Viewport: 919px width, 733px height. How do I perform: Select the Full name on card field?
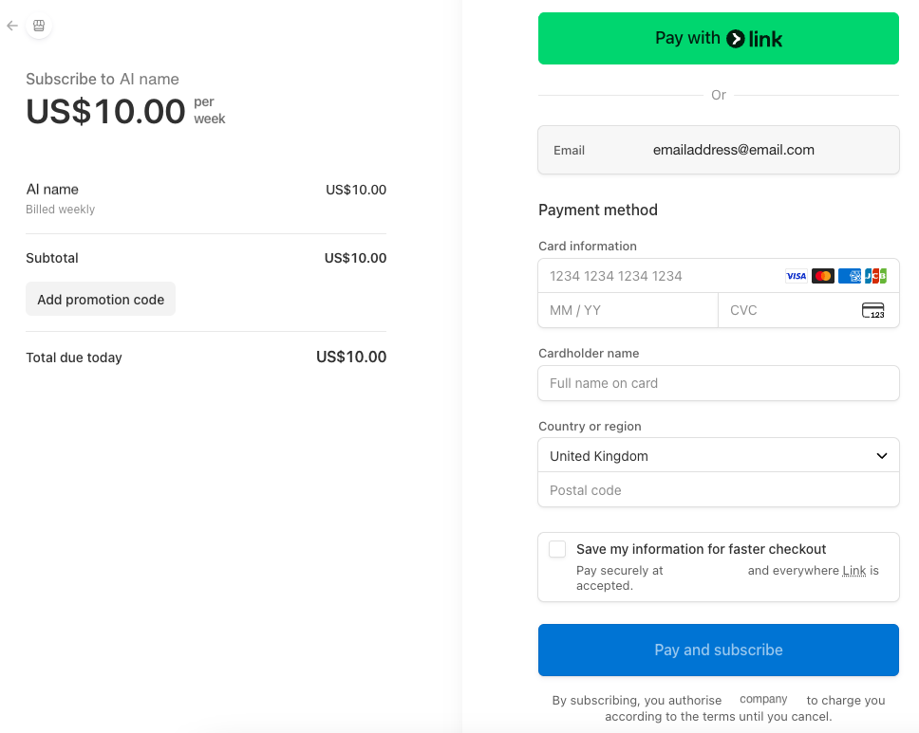coord(718,383)
